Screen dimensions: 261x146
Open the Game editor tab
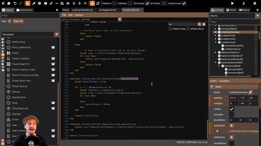click(66, 10)
